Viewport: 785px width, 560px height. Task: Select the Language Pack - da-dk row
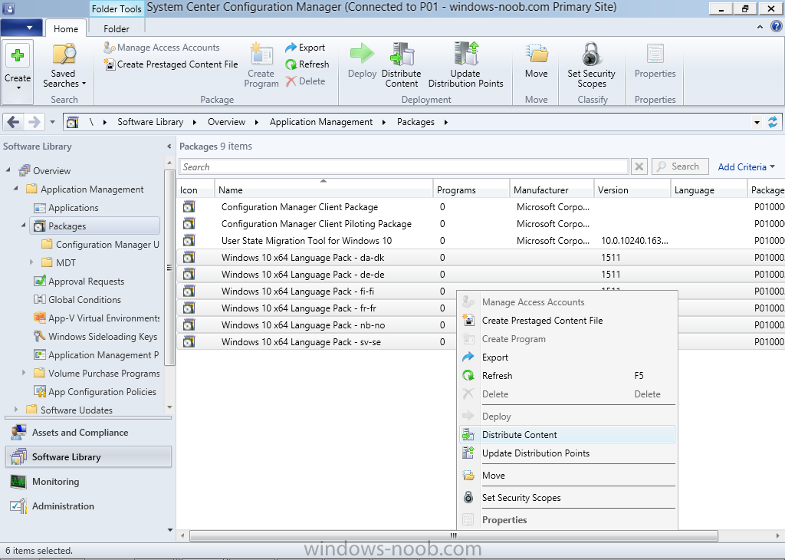tap(481, 258)
